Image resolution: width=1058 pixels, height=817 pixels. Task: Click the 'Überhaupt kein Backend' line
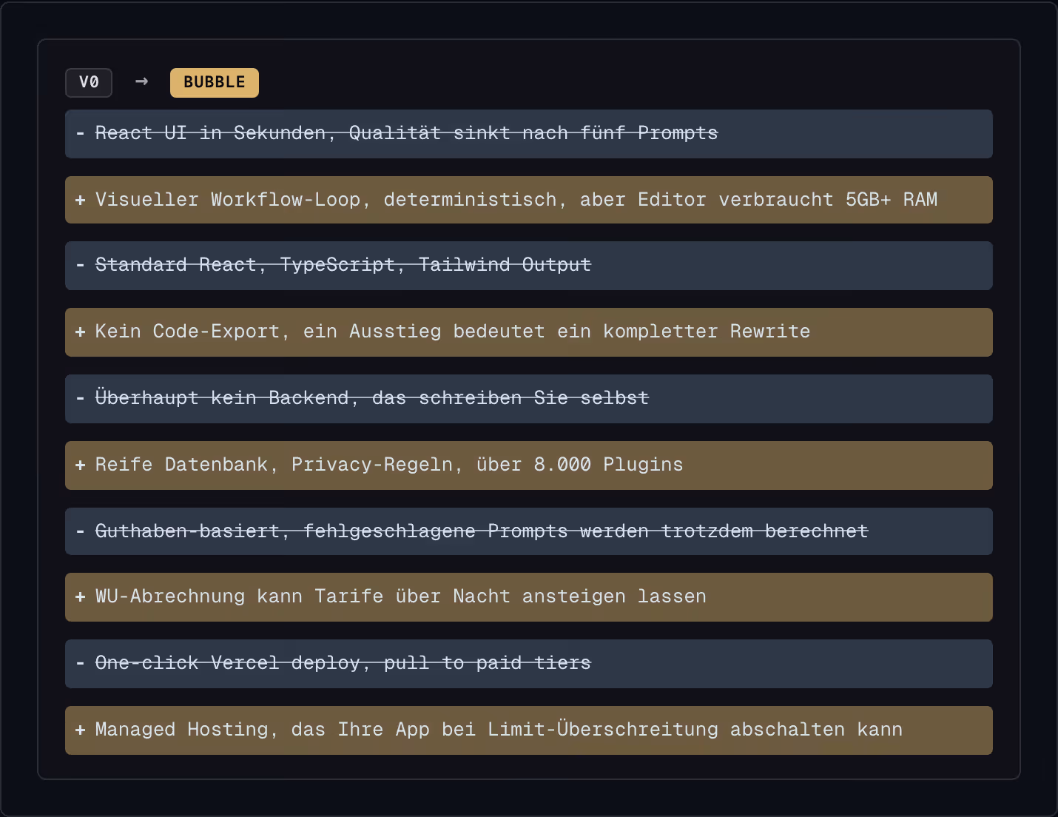tap(529, 399)
